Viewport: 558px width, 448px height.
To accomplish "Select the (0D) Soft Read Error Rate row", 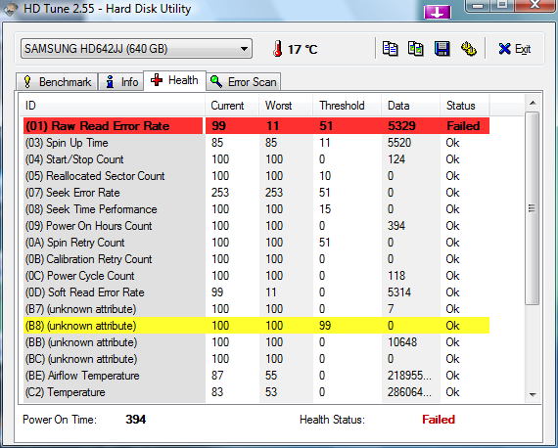I will pos(256,292).
